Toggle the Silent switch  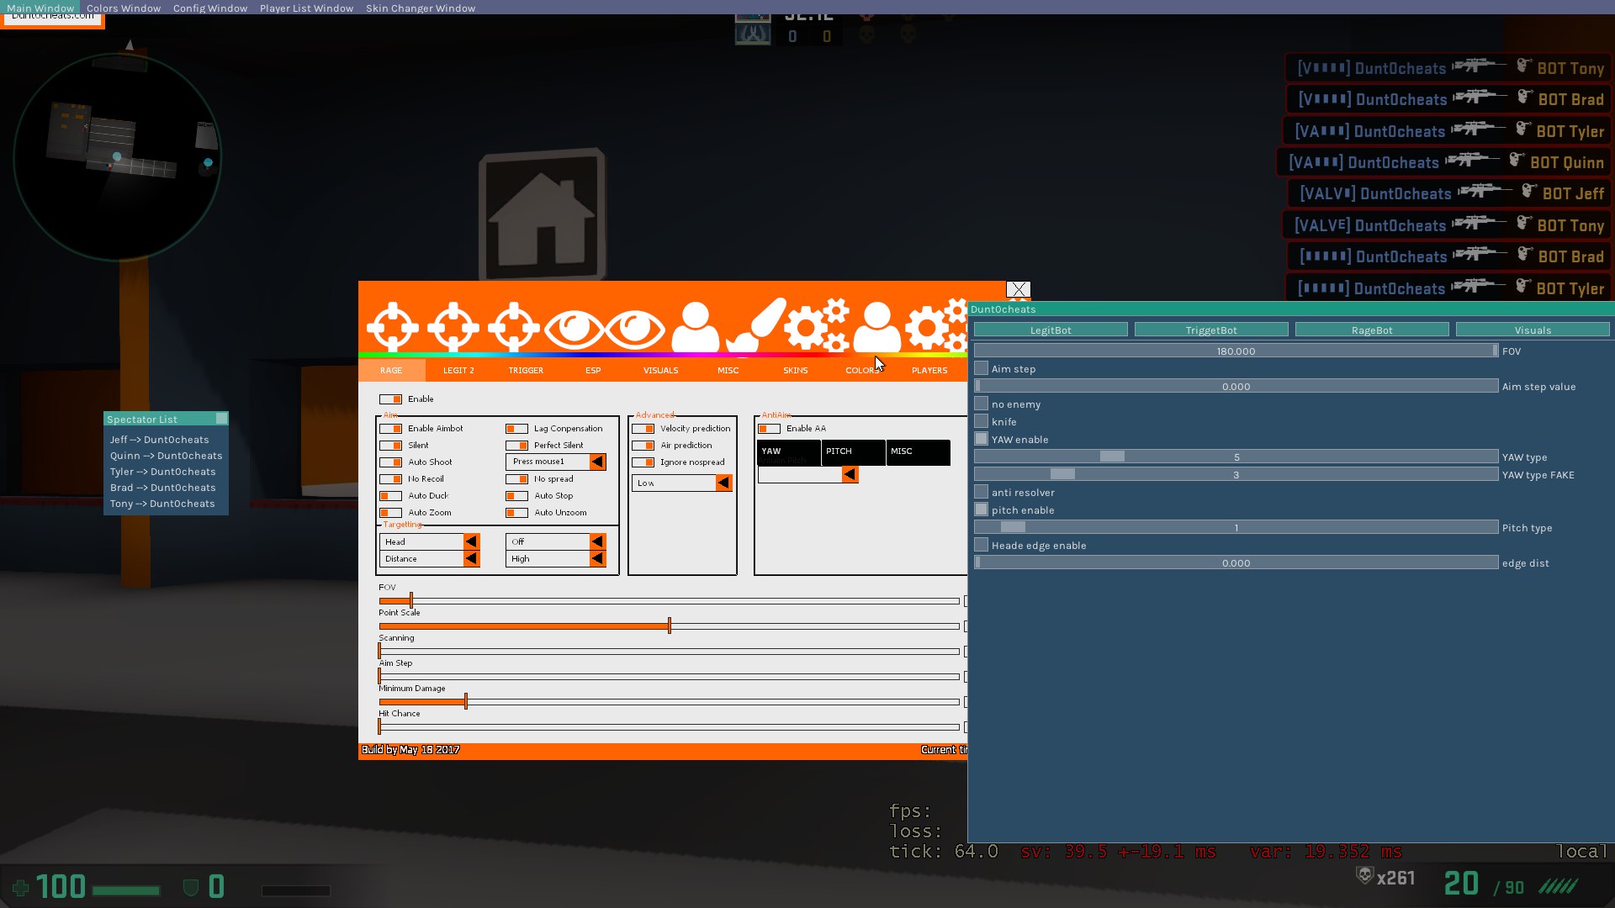(x=390, y=446)
